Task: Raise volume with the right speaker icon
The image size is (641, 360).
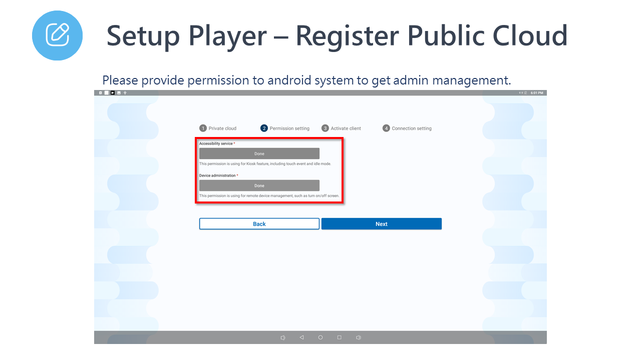Action: 358,337
